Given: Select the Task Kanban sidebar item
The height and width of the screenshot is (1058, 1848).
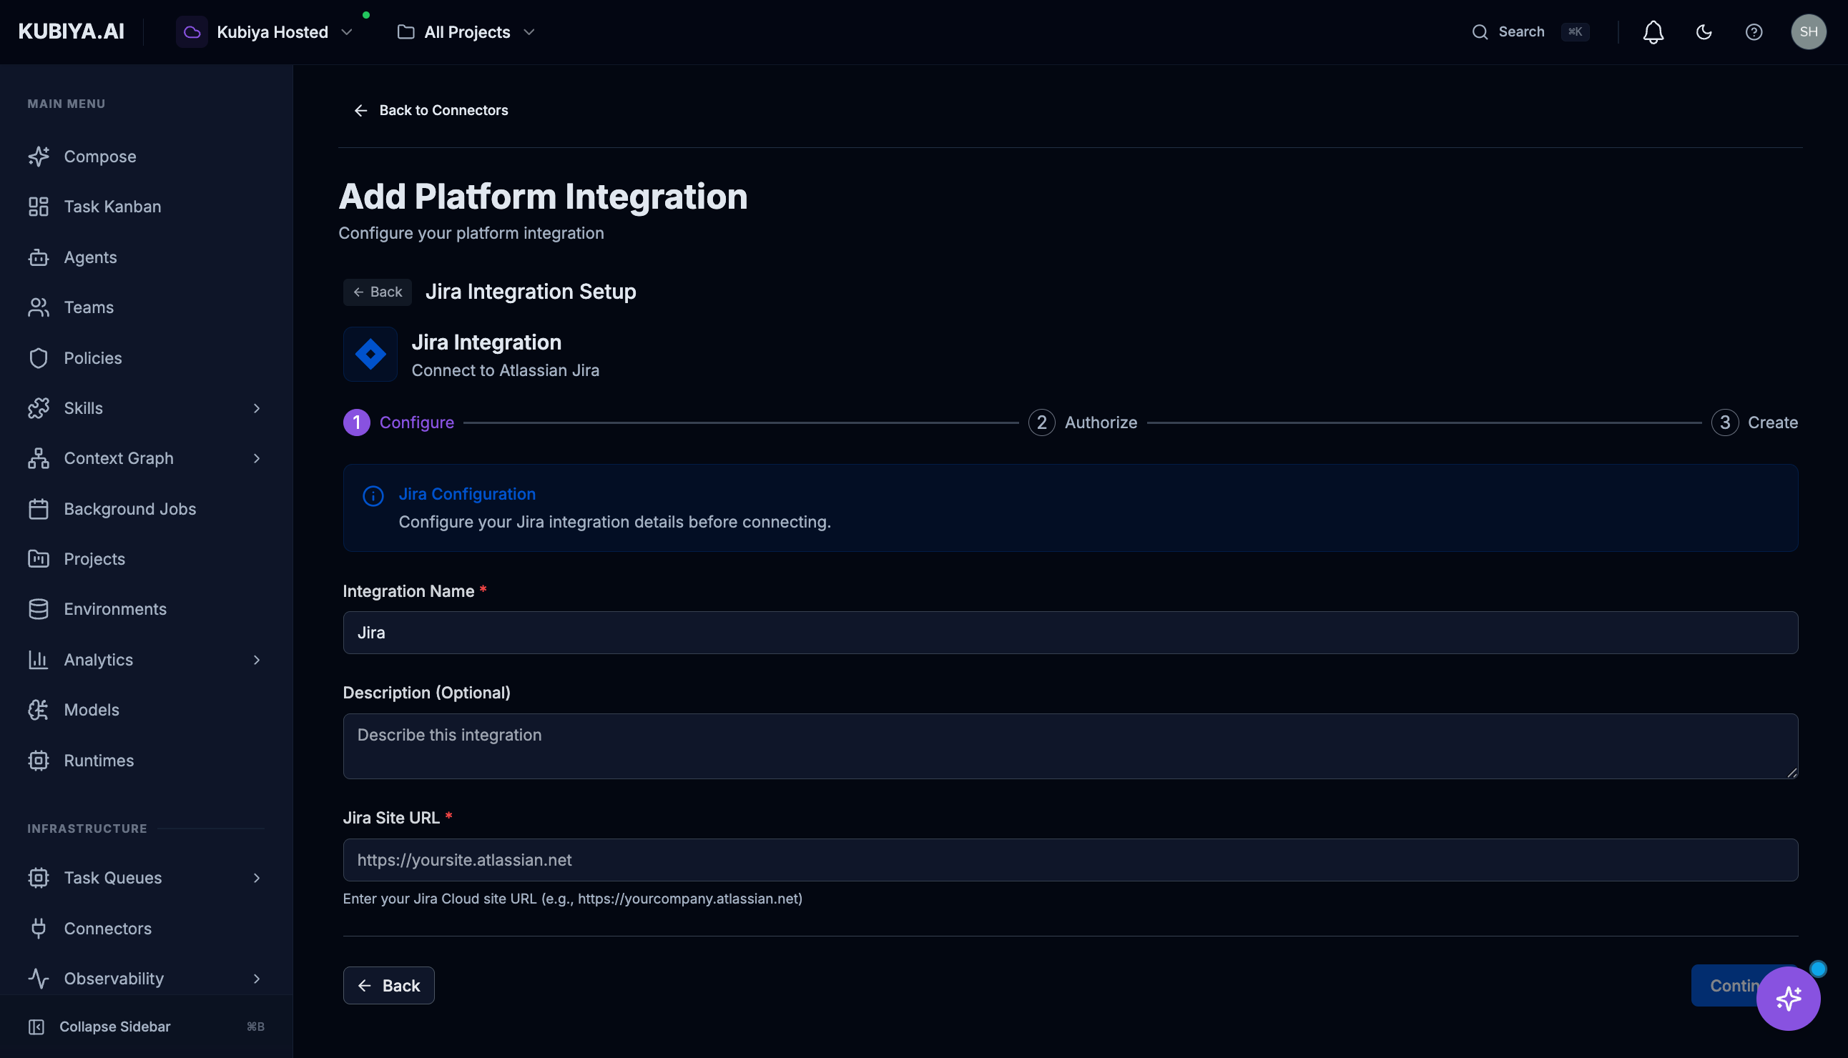Looking at the screenshot, I should [x=112, y=207].
